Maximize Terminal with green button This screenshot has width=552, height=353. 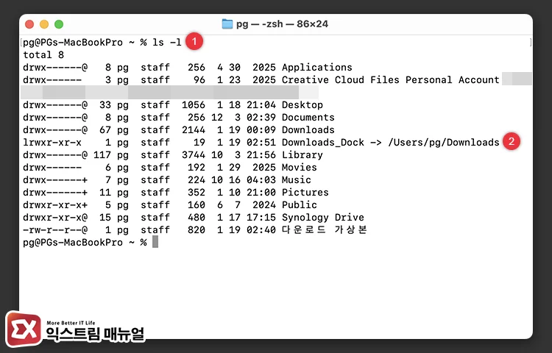[59, 24]
